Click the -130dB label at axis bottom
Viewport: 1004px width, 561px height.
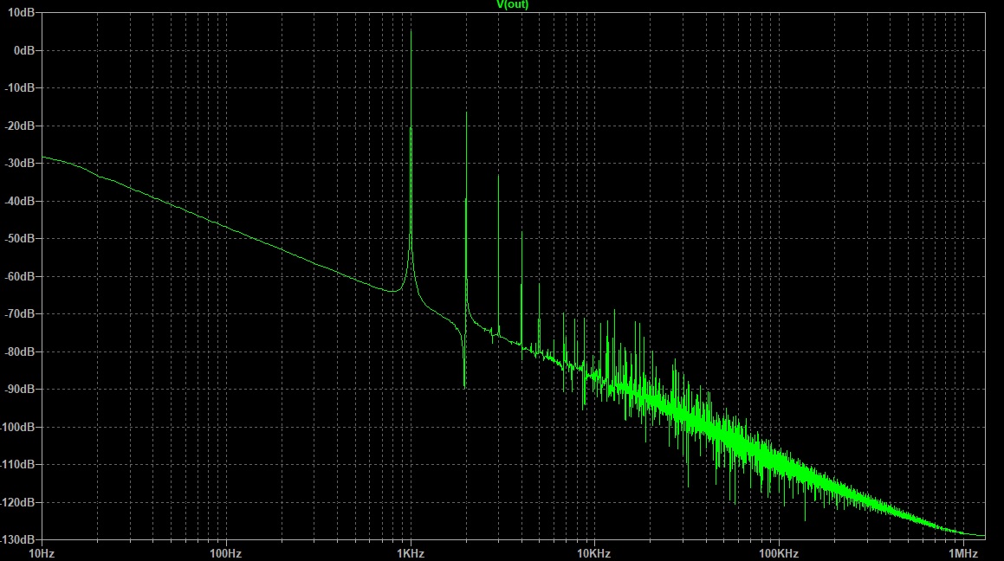click(19, 539)
